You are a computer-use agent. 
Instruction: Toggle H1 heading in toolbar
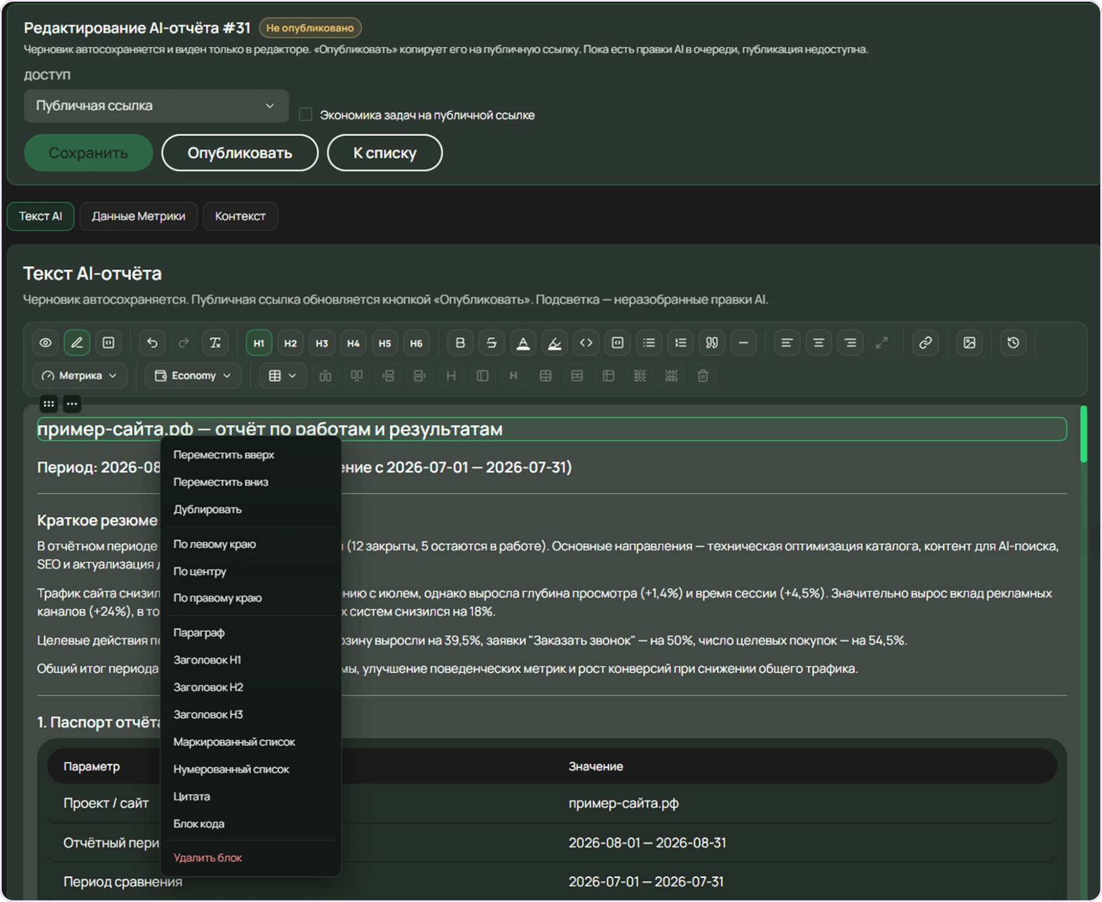[259, 343]
